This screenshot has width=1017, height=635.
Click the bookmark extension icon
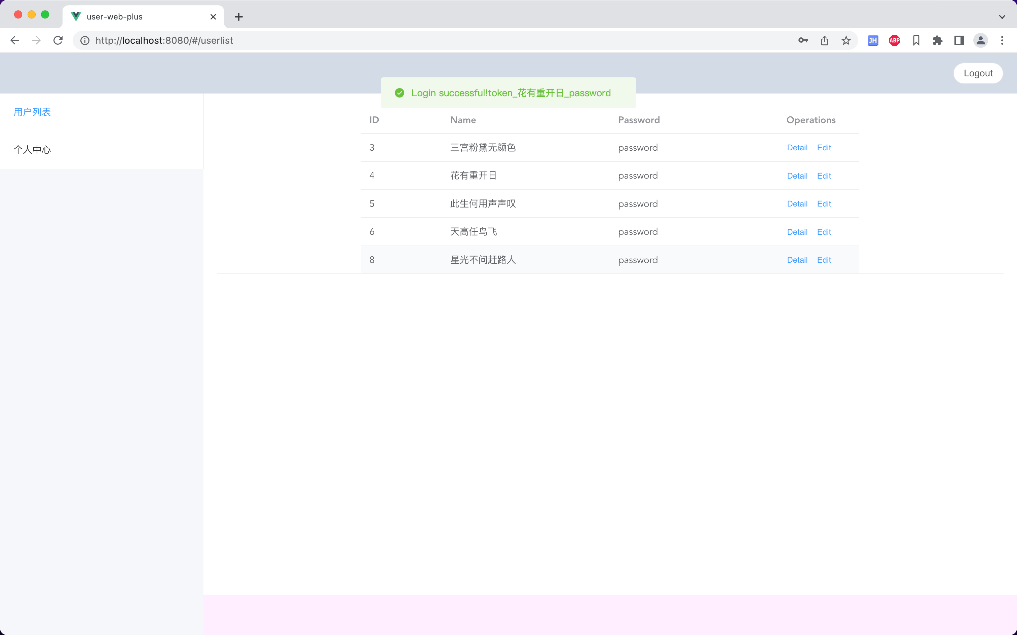916,40
